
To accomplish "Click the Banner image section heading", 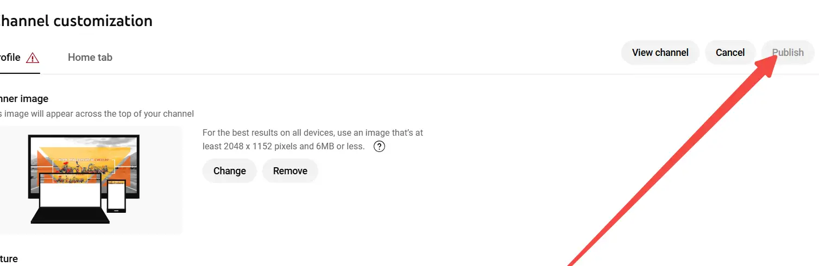I will [x=24, y=99].
